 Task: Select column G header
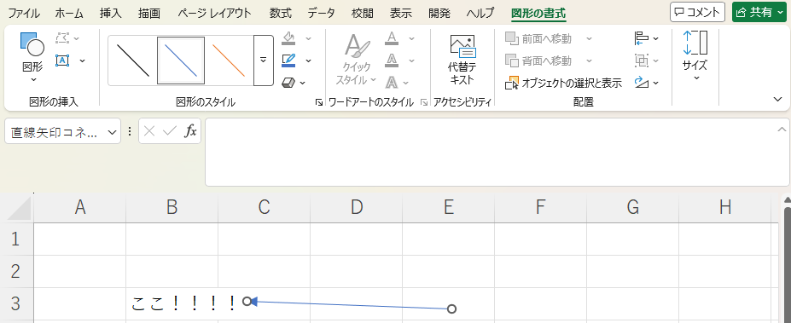click(x=632, y=207)
